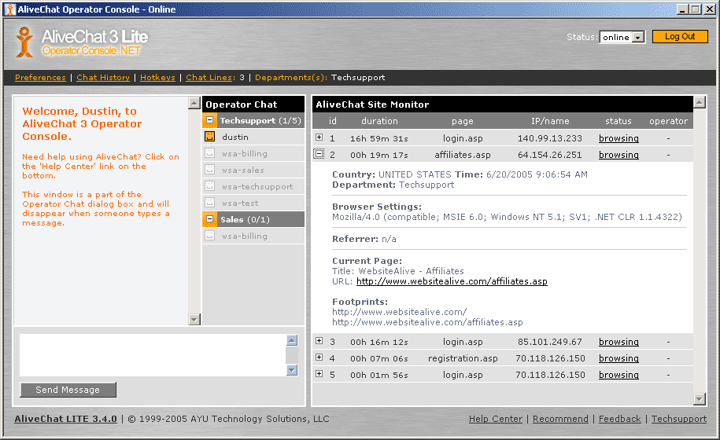720x440 pixels.
Task: Open the Feedback link
Action: pyautogui.click(x=619, y=419)
